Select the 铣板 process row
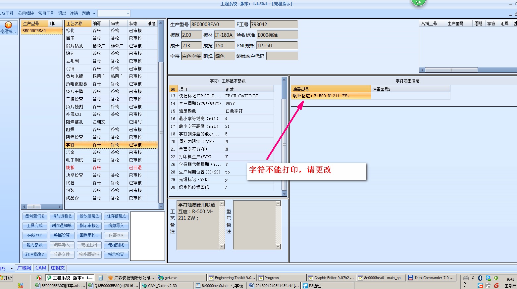 (111, 168)
